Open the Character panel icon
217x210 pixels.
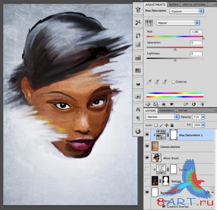[138, 110]
